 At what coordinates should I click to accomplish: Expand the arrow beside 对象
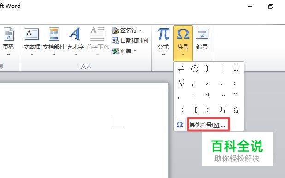click(135, 51)
